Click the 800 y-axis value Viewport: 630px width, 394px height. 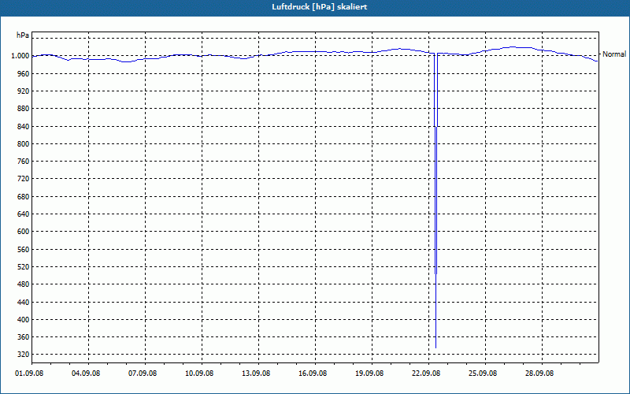pos(24,144)
